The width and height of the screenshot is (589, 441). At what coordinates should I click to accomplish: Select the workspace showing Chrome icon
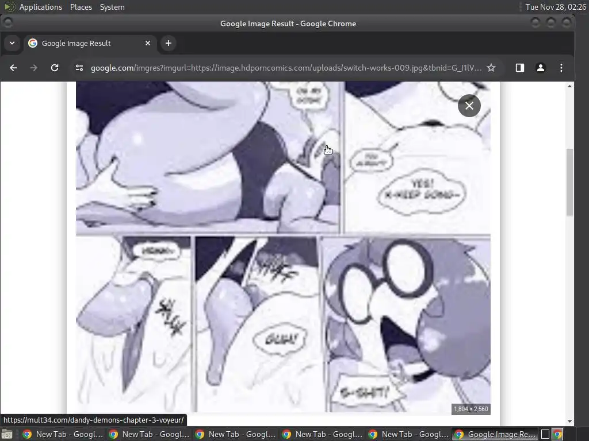[x=558, y=434]
